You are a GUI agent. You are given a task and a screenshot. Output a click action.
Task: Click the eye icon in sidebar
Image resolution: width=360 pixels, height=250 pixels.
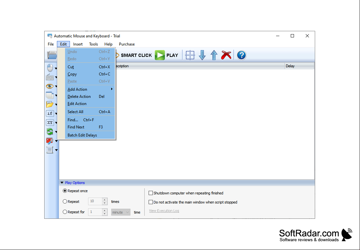pyautogui.click(x=50, y=86)
